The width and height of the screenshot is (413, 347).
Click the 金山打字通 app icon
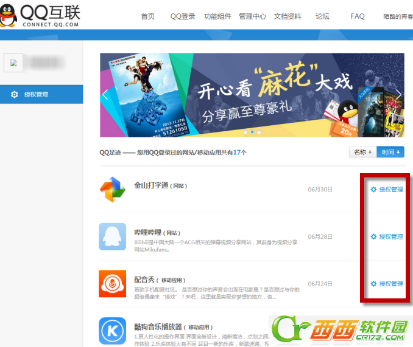tap(113, 190)
